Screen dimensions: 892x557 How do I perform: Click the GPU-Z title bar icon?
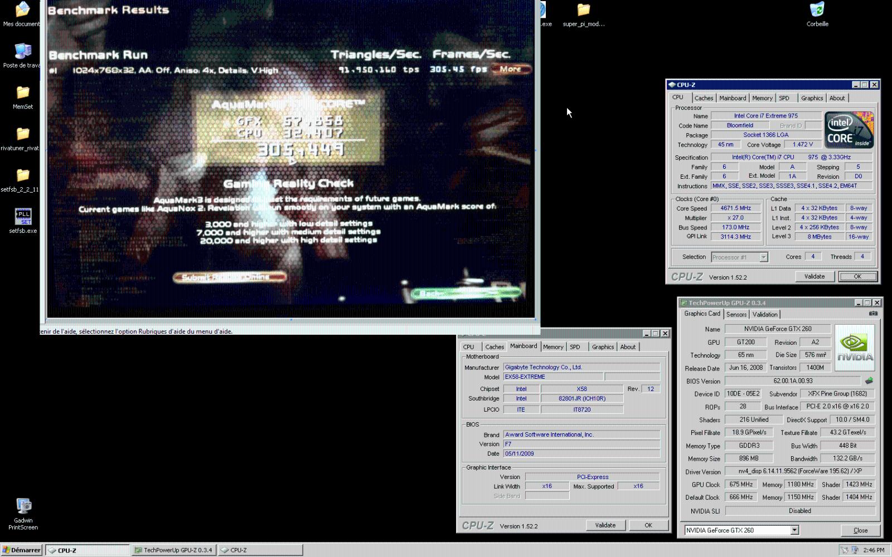pos(683,302)
